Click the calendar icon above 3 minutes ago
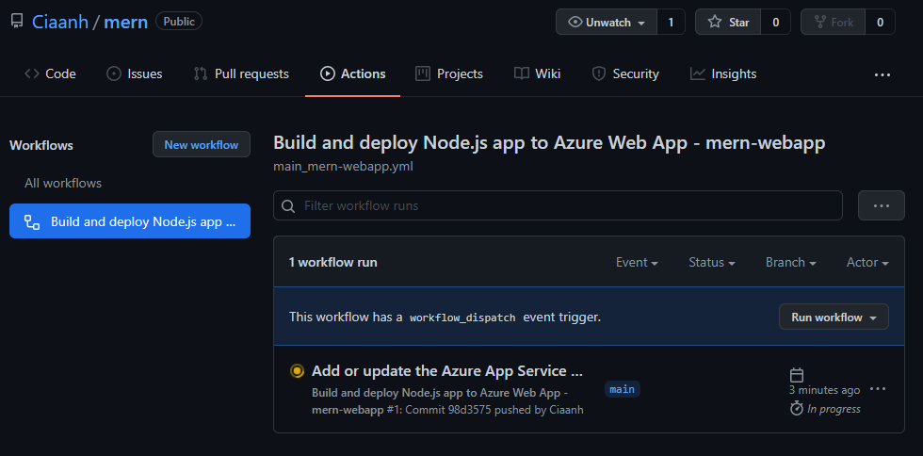 (x=797, y=375)
